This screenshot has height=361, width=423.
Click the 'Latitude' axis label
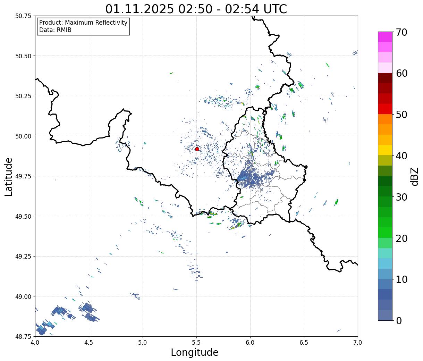[9, 177]
